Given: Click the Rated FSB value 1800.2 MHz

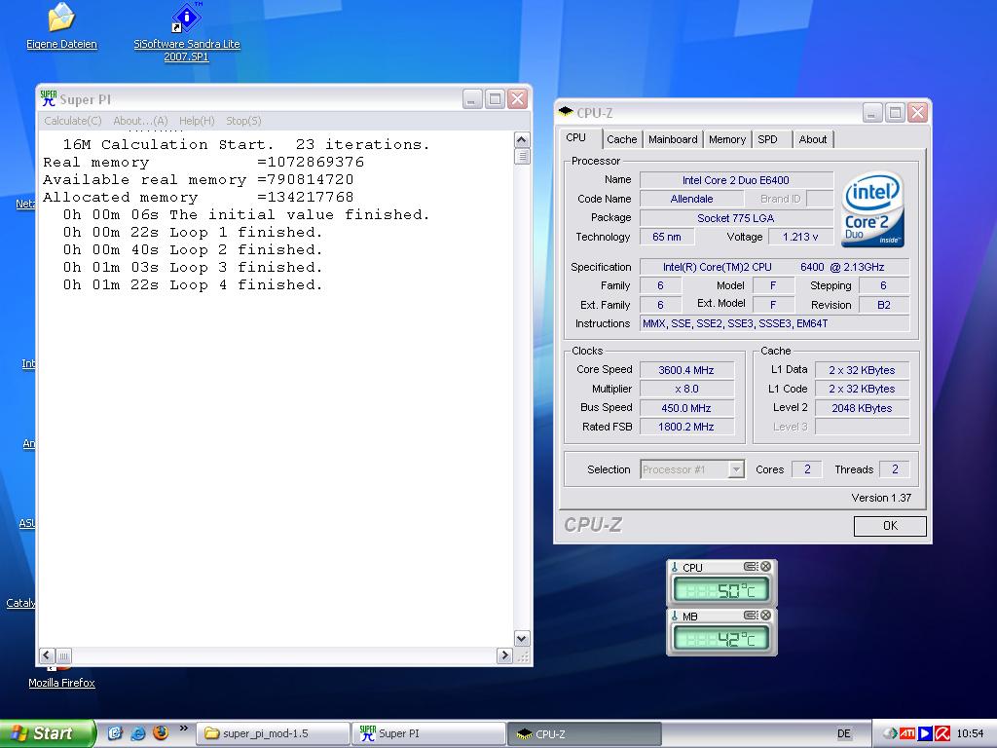Looking at the screenshot, I should click(686, 427).
